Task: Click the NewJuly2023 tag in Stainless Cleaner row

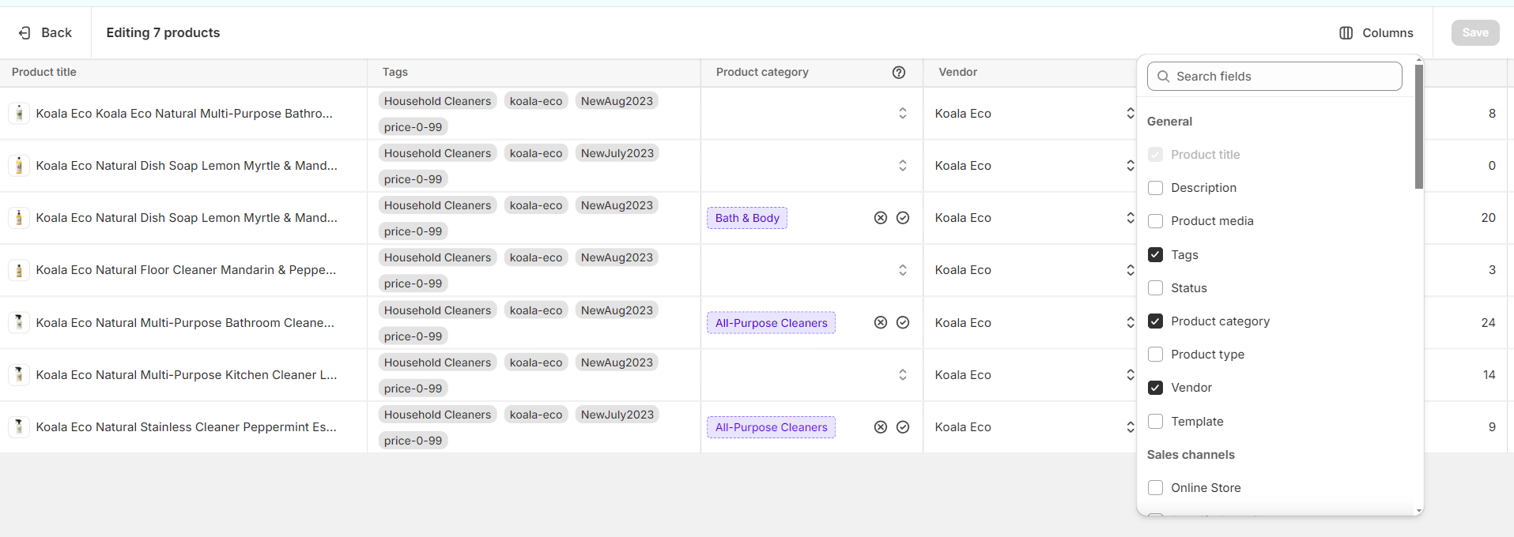Action: click(617, 415)
